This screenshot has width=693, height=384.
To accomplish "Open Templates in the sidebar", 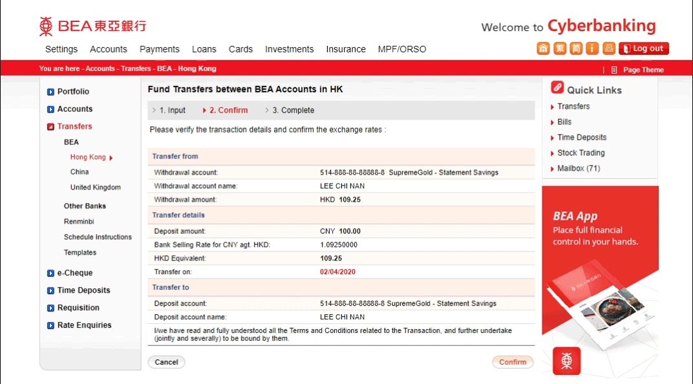I will point(80,252).
